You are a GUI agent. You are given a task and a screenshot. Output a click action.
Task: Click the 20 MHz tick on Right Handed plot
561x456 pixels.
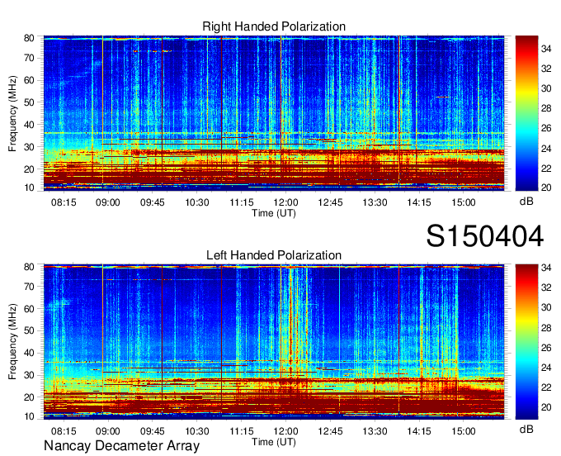29,169
